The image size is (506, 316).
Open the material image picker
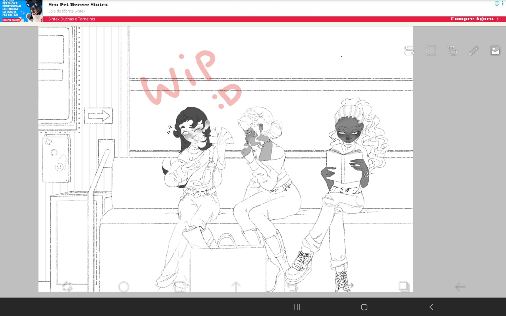(x=495, y=51)
